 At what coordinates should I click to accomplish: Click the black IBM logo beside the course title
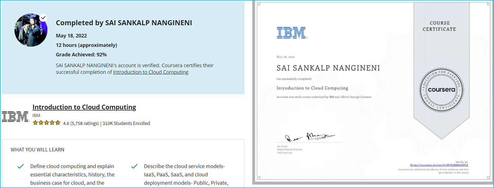pyautogui.click(x=15, y=117)
